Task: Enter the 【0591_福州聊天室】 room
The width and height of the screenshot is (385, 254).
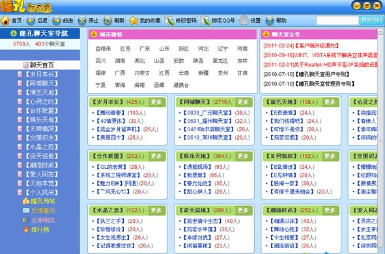Action: point(207,121)
